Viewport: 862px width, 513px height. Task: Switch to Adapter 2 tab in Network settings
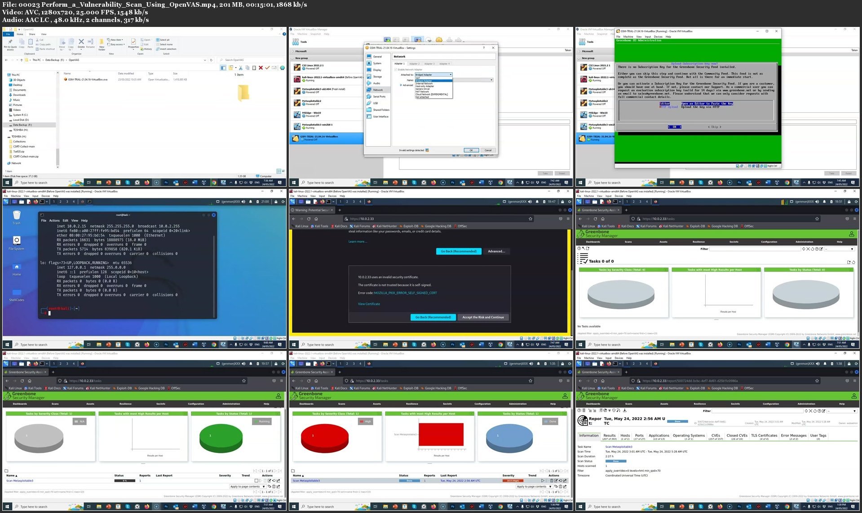pyautogui.click(x=414, y=64)
